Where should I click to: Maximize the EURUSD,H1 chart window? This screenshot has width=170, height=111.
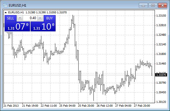[153, 6]
